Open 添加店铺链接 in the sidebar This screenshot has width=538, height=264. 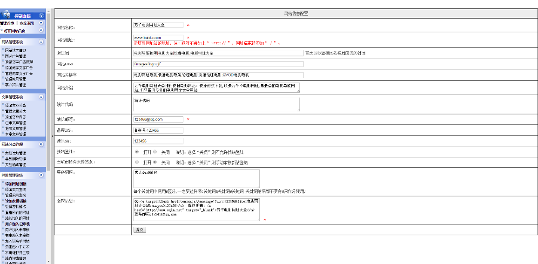(x=16, y=201)
